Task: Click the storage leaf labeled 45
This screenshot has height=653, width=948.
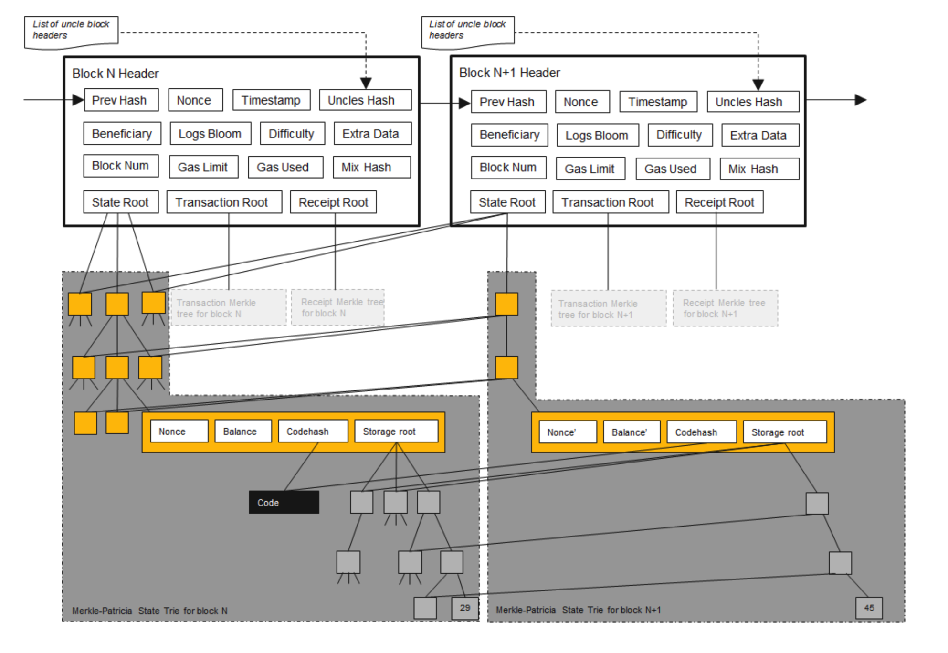Action: [x=869, y=608]
